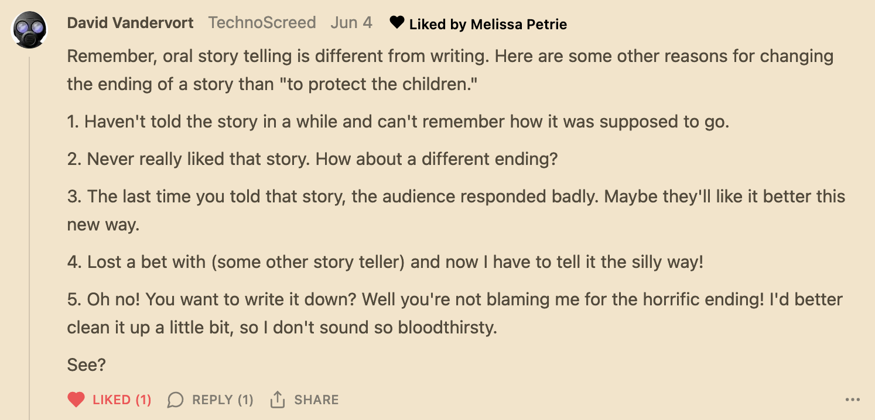Click list item 1 about forgetting the story
Viewport: 875px width, 420px height.
[x=398, y=122]
